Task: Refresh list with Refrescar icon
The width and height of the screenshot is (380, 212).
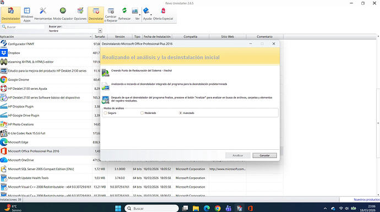Action: tap(124, 10)
